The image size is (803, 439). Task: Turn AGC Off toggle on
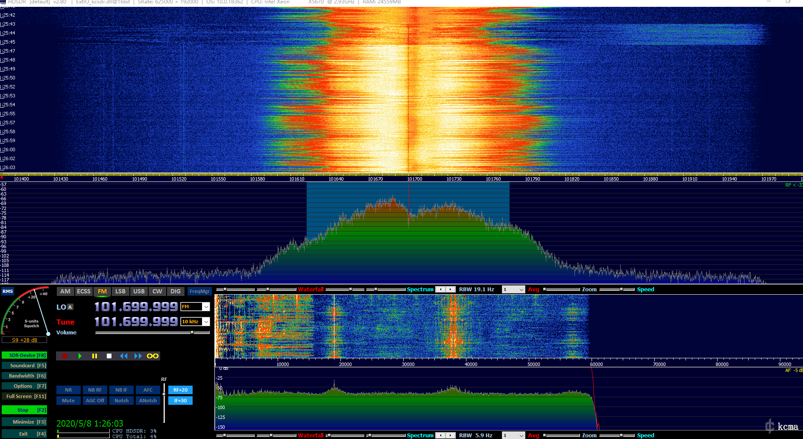click(95, 400)
